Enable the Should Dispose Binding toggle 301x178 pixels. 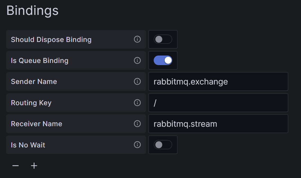163,39
